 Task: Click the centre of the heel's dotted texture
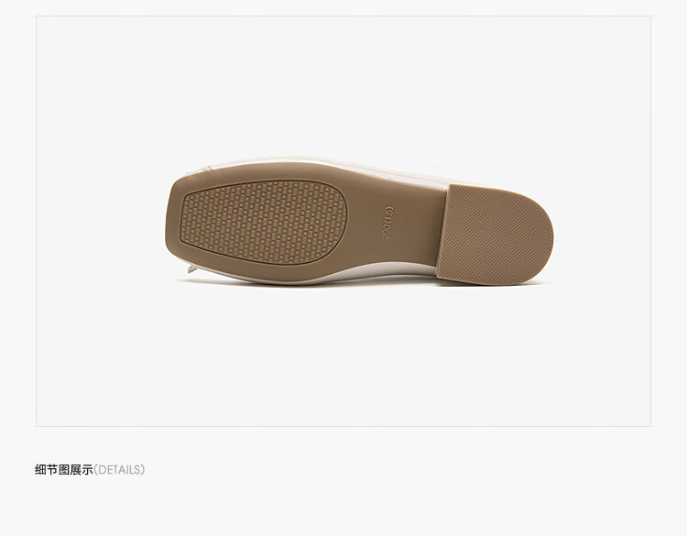click(495, 234)
